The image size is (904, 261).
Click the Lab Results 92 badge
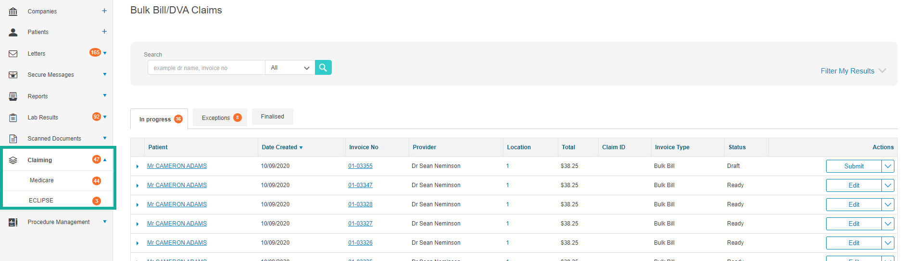click(97, 117)
